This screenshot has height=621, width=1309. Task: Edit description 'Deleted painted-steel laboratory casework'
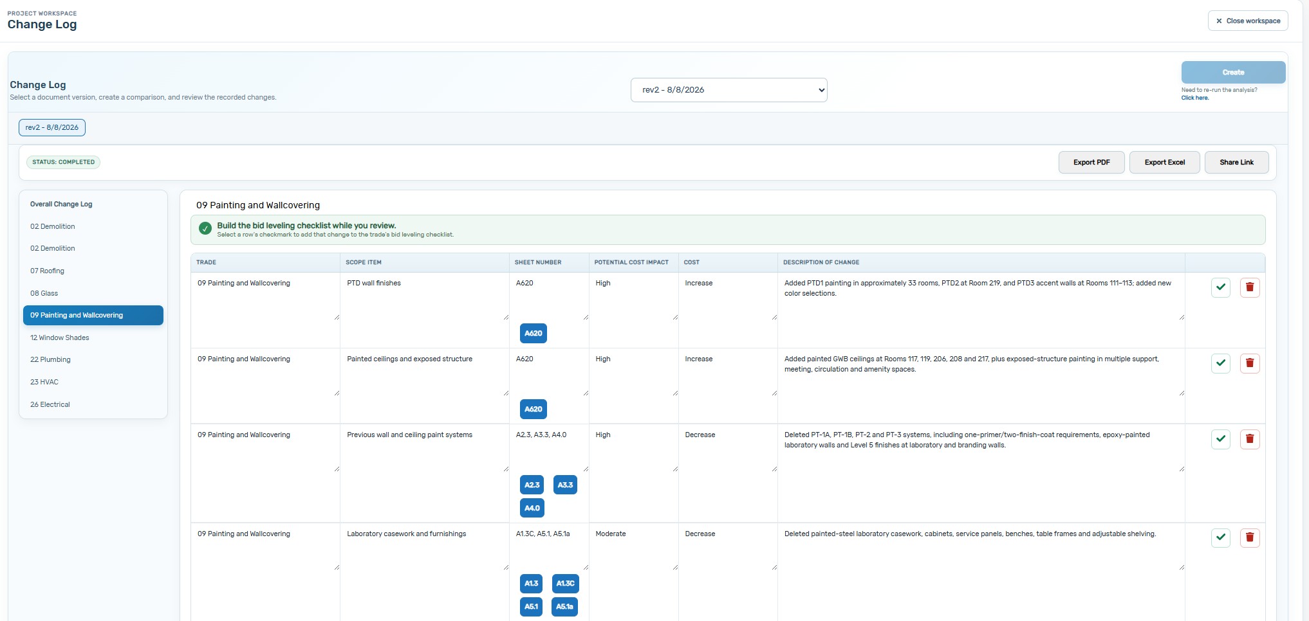[982, 548]
